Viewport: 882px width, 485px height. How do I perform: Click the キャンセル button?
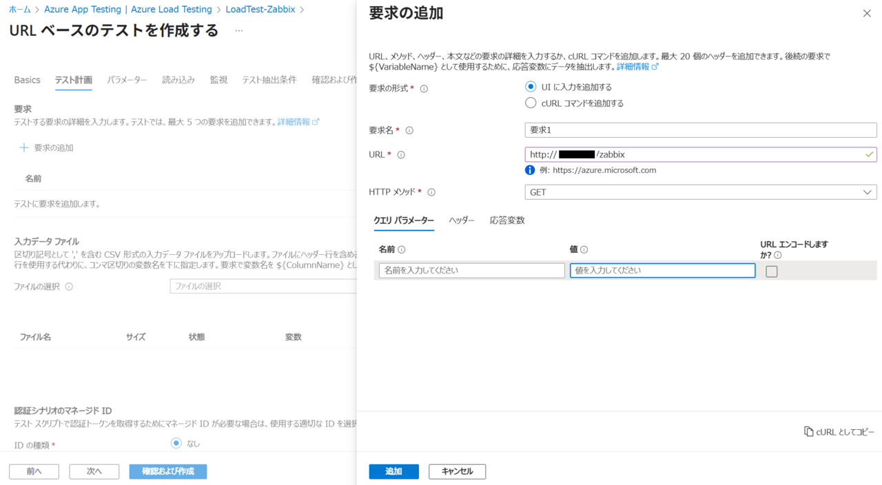coord(457,471)
